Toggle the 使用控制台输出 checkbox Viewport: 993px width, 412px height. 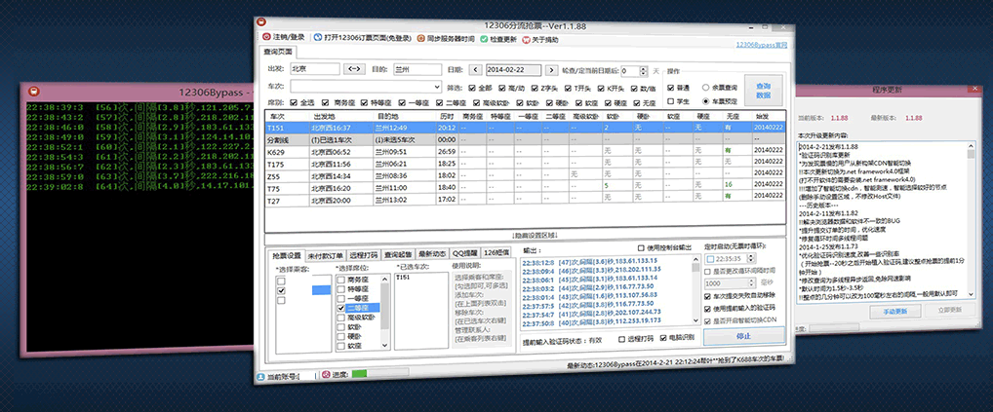[640, 248]
